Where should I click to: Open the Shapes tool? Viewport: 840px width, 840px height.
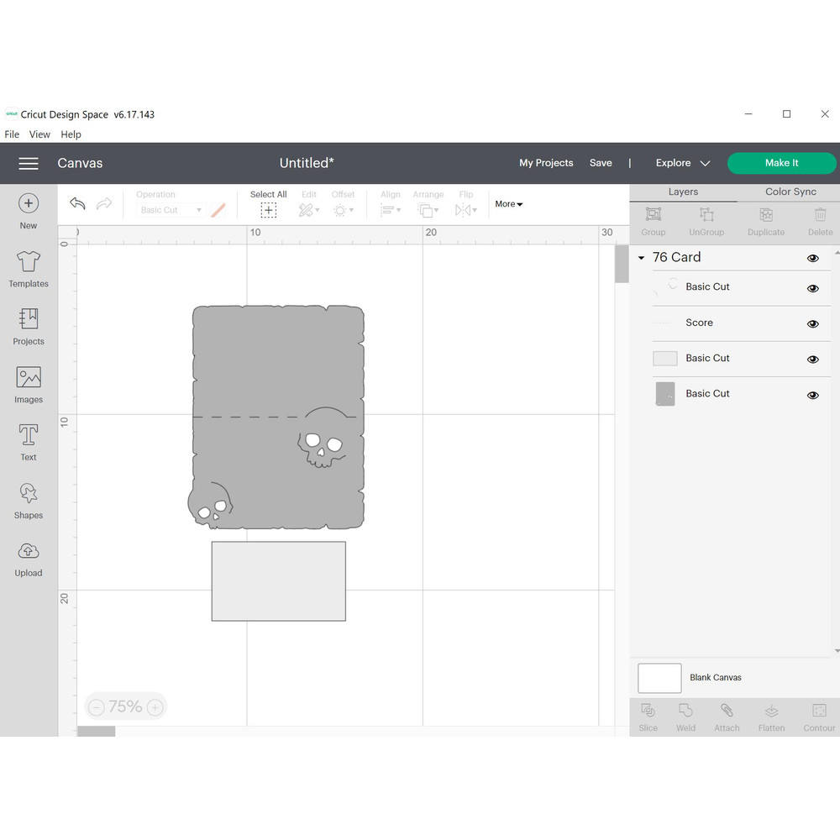(29, 493)
